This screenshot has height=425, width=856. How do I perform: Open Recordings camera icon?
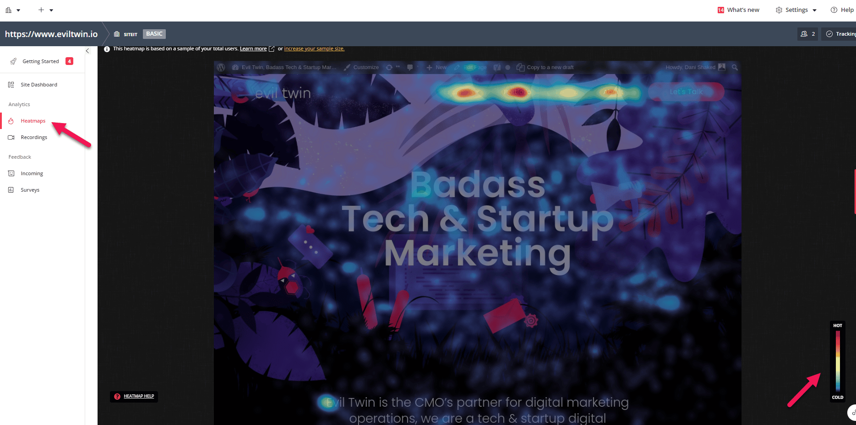(11, 137)
